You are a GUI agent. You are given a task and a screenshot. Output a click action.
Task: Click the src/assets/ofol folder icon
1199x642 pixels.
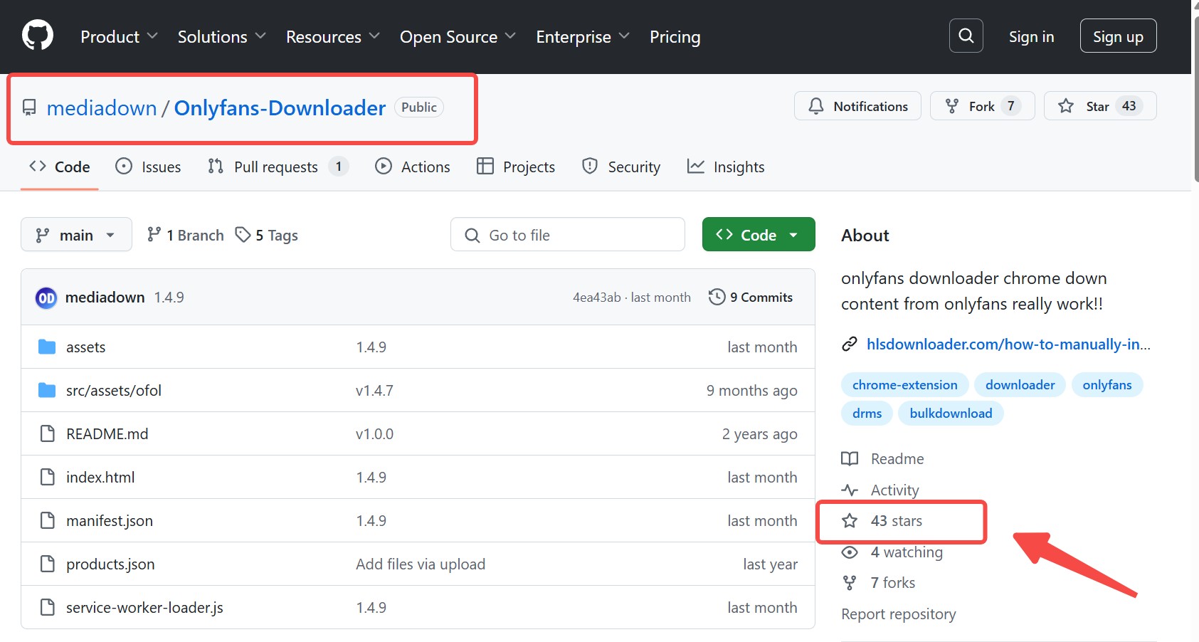pyautogui.click(x=47, y=390)
